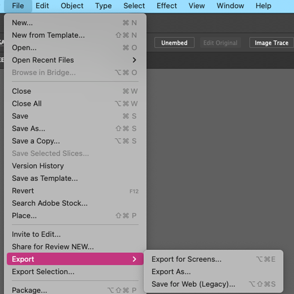Select Save As from File menu
The width and height of the screenshot is (294, 294).
[29, 128]
